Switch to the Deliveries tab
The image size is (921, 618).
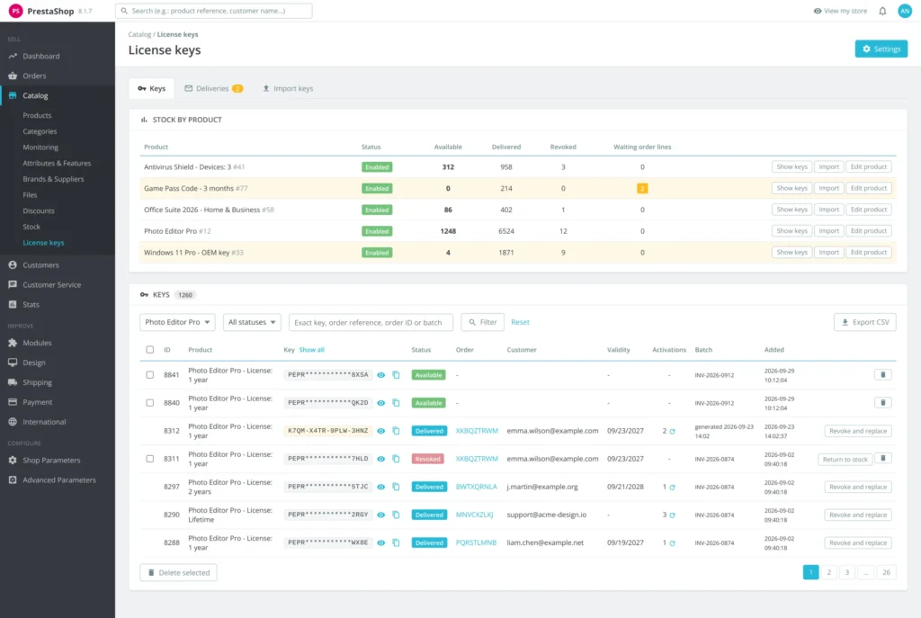[214, 88]
